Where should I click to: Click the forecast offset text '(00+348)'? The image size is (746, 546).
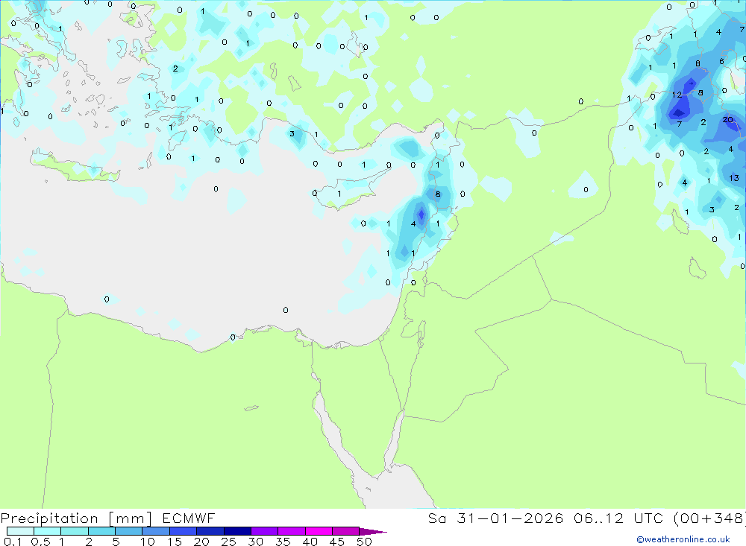click(710, 518)
